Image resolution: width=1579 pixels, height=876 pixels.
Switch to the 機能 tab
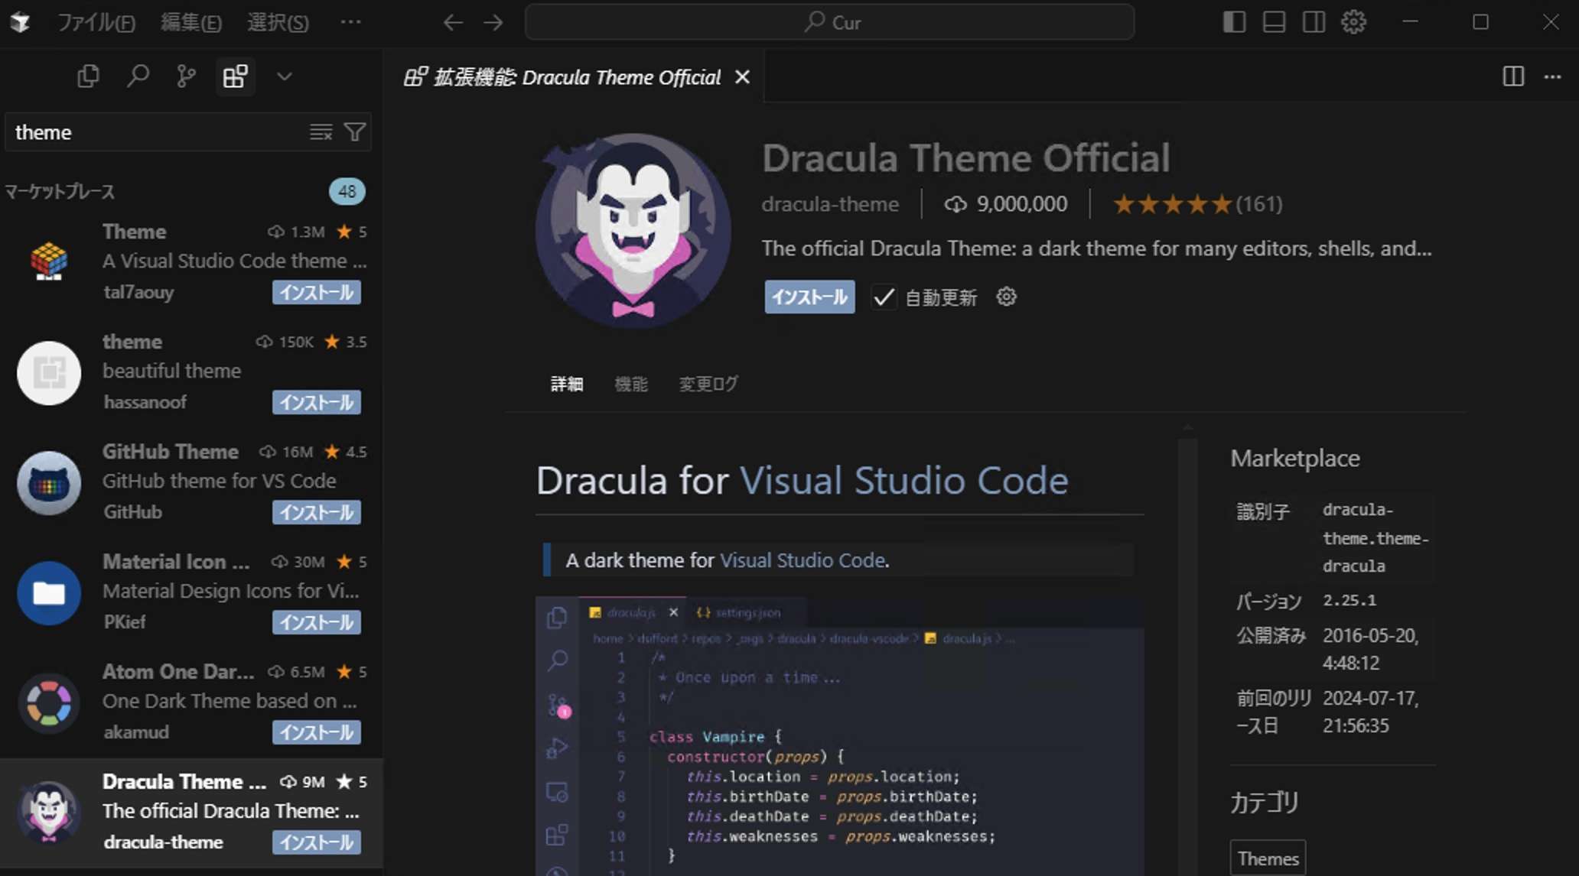coord(631,384)
